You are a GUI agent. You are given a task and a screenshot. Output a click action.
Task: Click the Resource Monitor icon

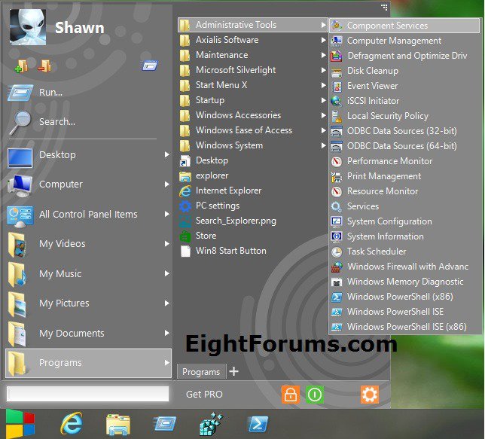pos(336,191)
